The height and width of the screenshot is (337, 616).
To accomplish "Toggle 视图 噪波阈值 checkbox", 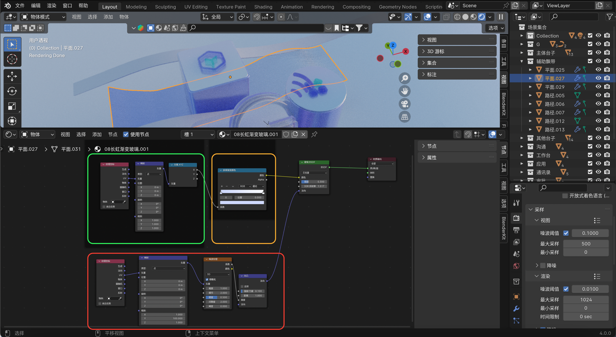I will tap(566, 233).
